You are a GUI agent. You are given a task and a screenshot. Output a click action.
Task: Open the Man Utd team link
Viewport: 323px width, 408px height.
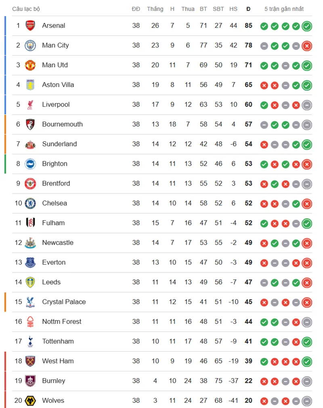(55, 65)
